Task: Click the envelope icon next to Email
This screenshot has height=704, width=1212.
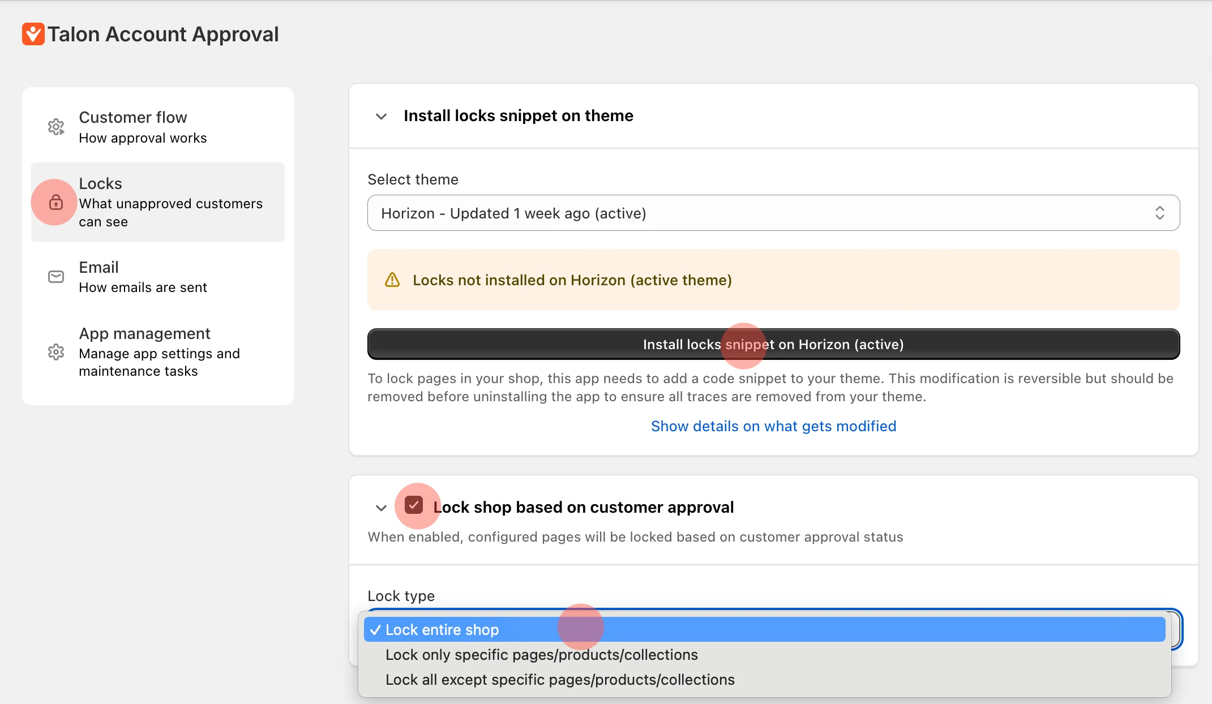Action: tap(55, 277)
